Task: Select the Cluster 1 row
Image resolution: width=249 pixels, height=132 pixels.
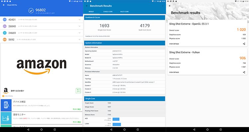Action: pos(124,85)
